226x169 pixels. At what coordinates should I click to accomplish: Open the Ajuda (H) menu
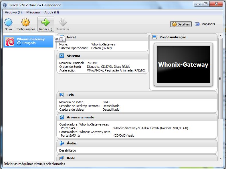tap(51, 12)
